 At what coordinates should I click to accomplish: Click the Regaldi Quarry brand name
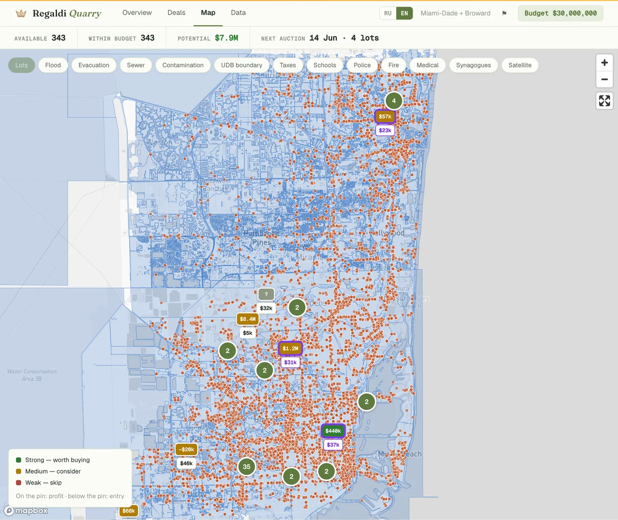tap(67, 14)
